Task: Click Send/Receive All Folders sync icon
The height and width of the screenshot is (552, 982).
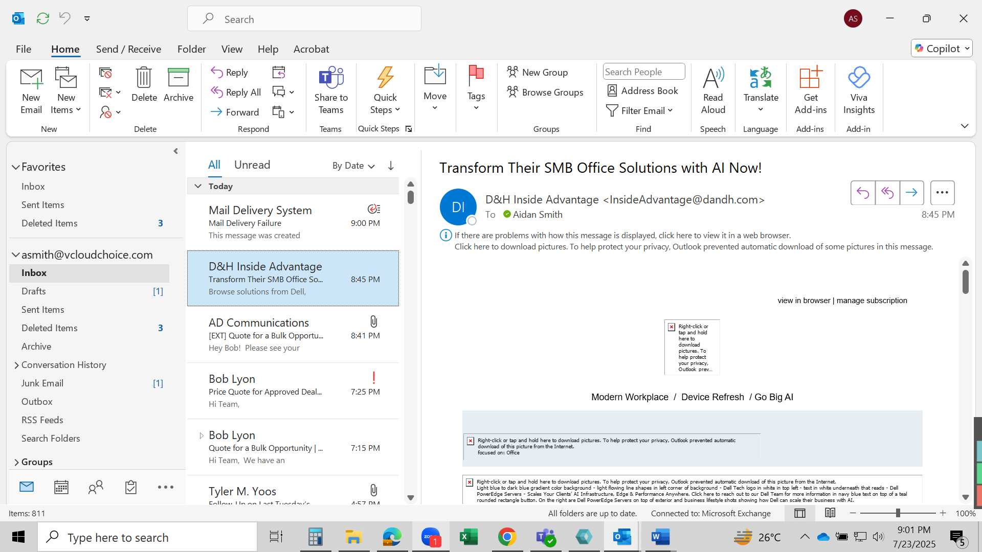Action: pyautogui.click(x=43, y=18)
